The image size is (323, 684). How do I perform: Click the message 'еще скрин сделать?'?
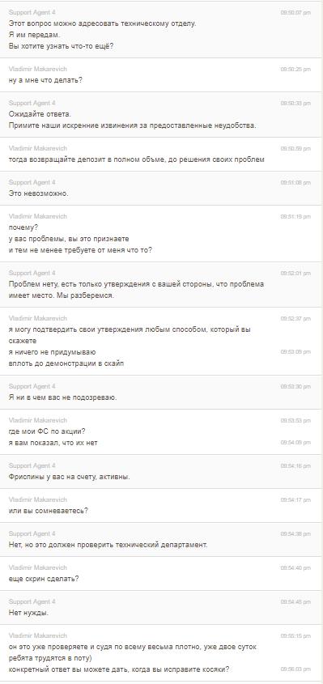pyautogui.click(x=44, y=579)
